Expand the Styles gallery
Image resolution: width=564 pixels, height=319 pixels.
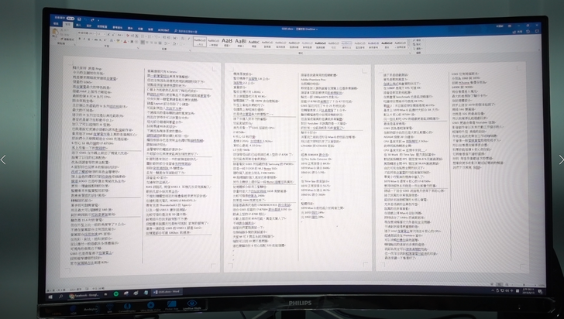pyautogui.click(x=408, y=48)
